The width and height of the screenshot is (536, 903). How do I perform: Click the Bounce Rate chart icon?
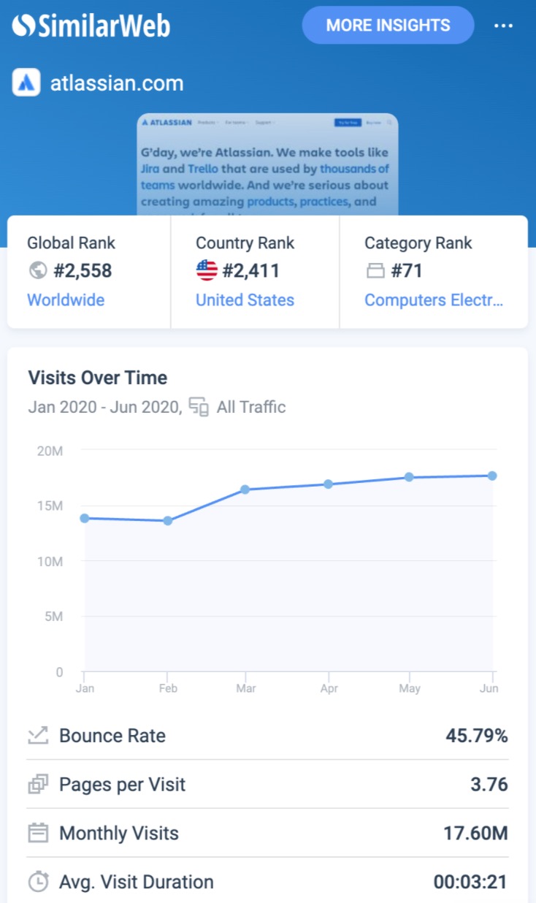pyautogui.click(x=38, y=736)
